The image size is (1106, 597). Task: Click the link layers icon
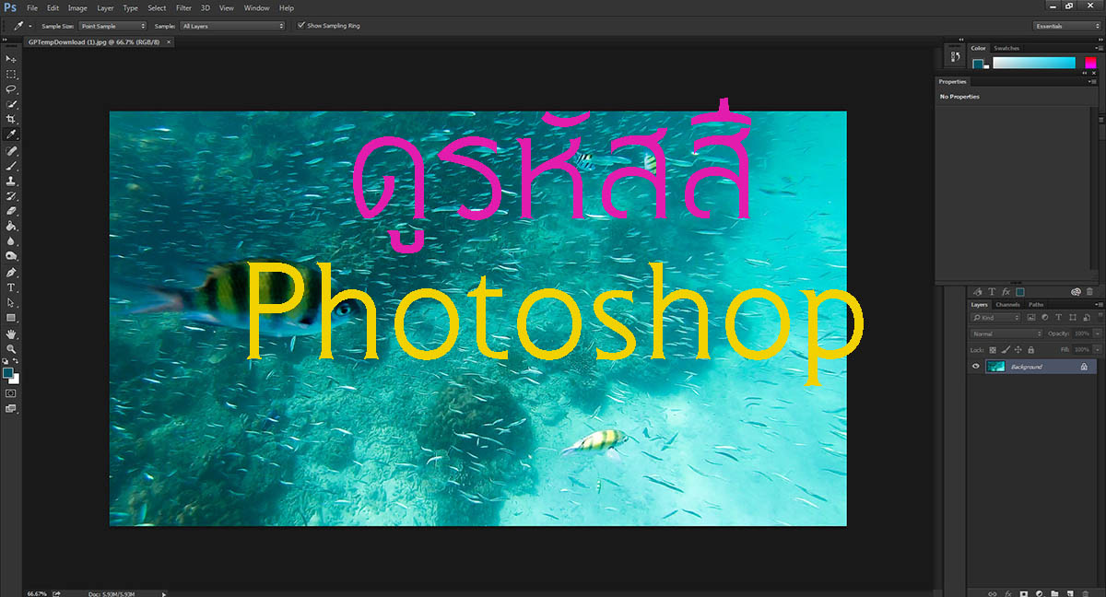coord(993,593)
